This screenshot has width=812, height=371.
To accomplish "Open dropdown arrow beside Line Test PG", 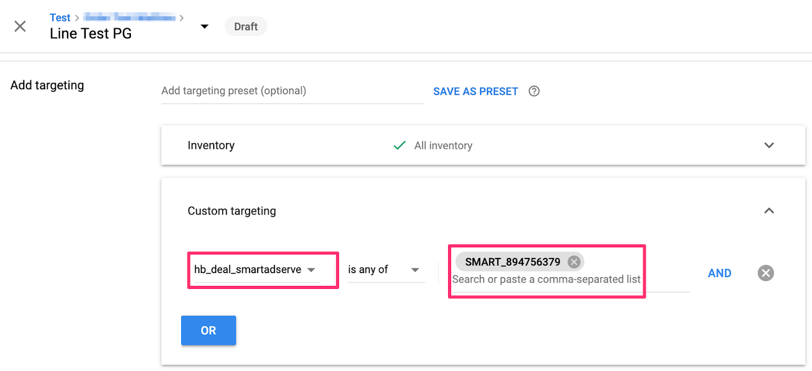I will click(x=205, y=26).
